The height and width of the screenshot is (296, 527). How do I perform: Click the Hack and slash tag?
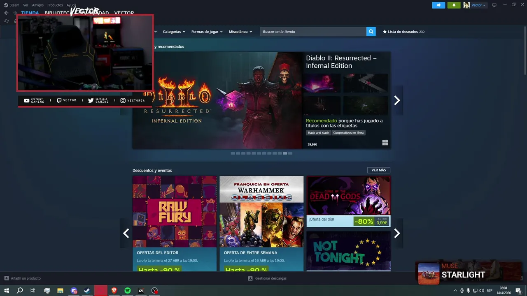click(319, 133)
